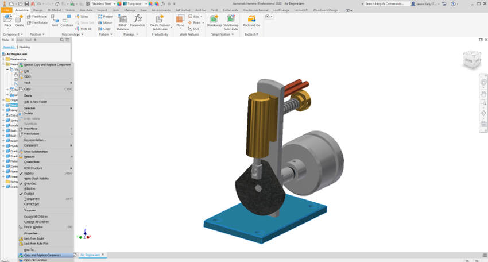Viewport: 488px width, 262px height.
Task: Uncheck Enabled in the context menu
Action: [29, 194]
